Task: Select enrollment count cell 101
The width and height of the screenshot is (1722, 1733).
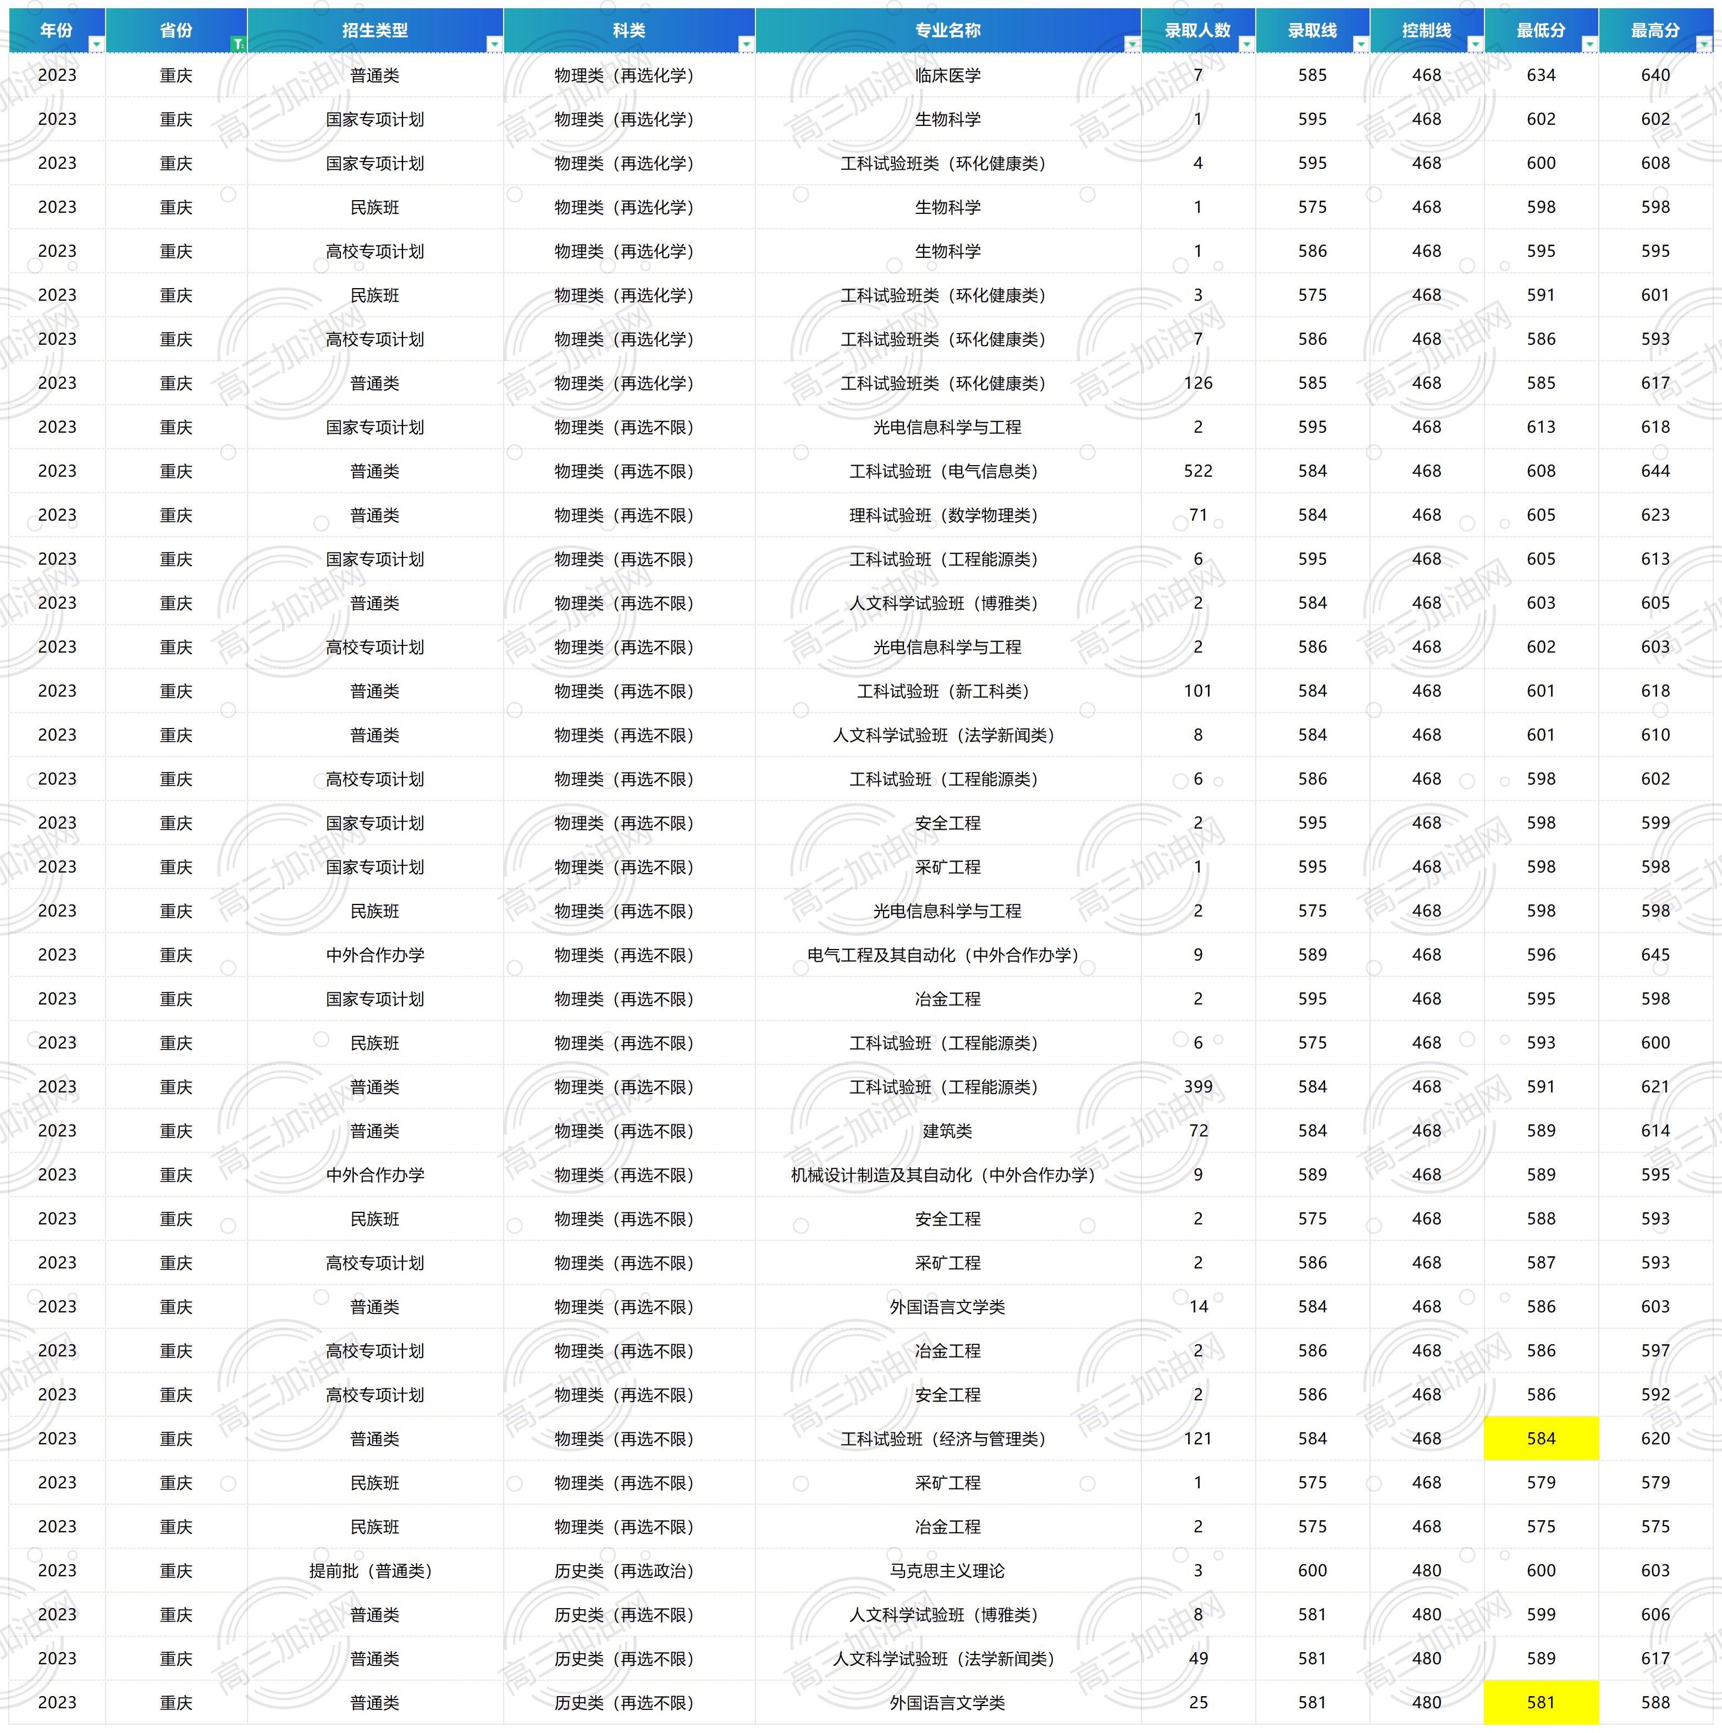Action: click(1198, 691)
